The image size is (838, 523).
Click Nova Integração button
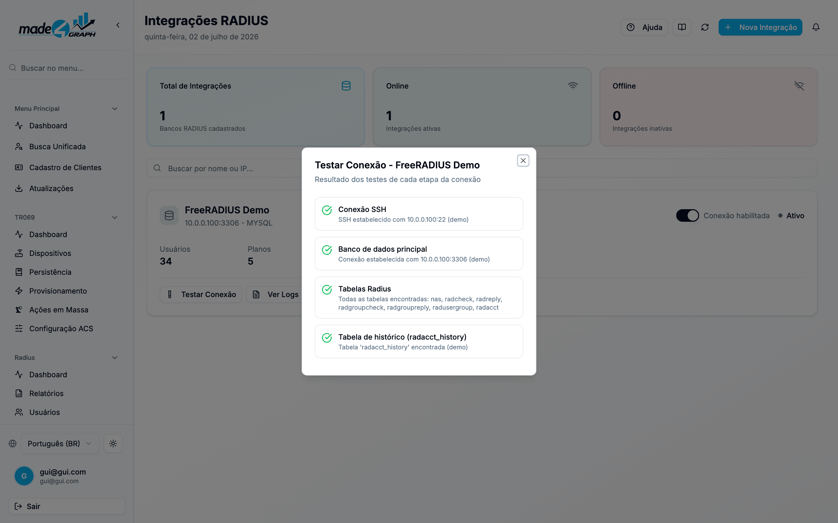coord(760,27)
